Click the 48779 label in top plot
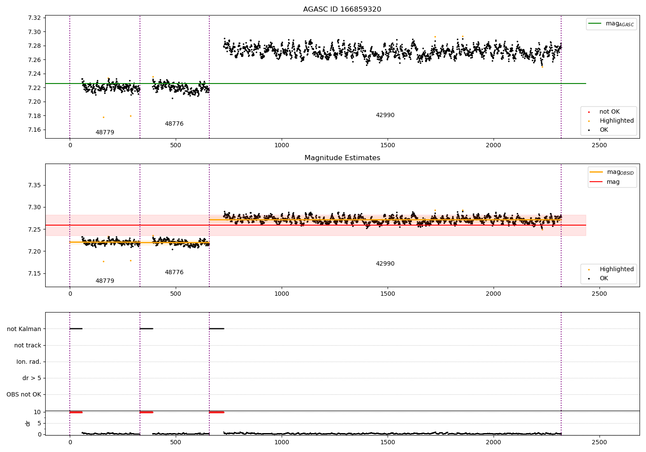646x452 pixels. point(105,132)
